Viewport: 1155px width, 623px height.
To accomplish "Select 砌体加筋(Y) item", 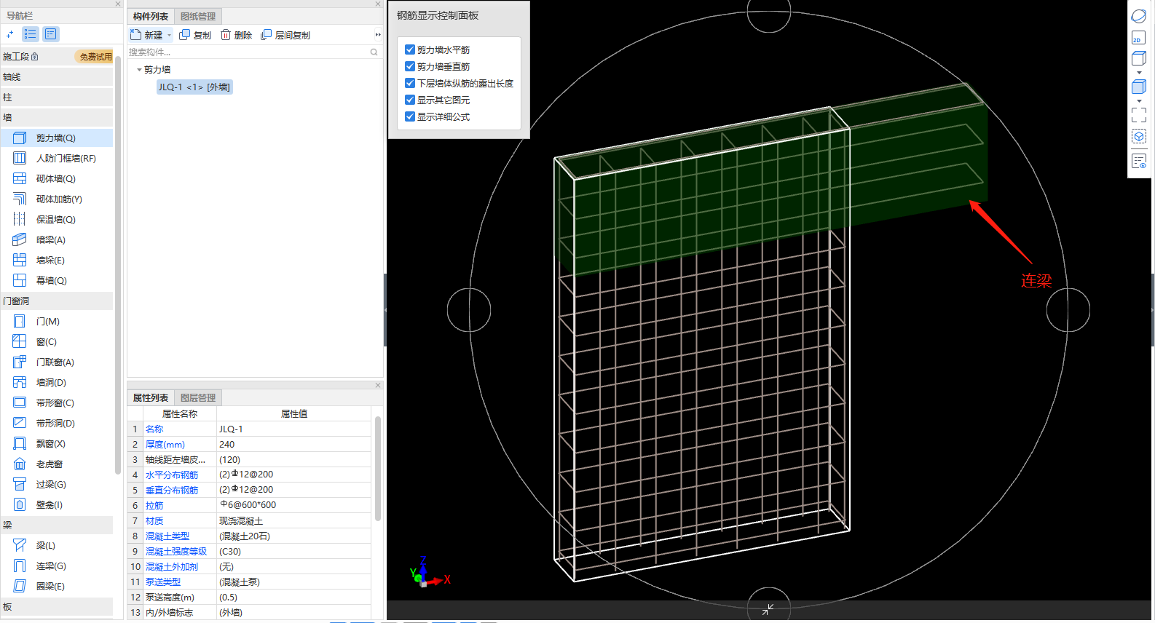I will click(57, 199).
